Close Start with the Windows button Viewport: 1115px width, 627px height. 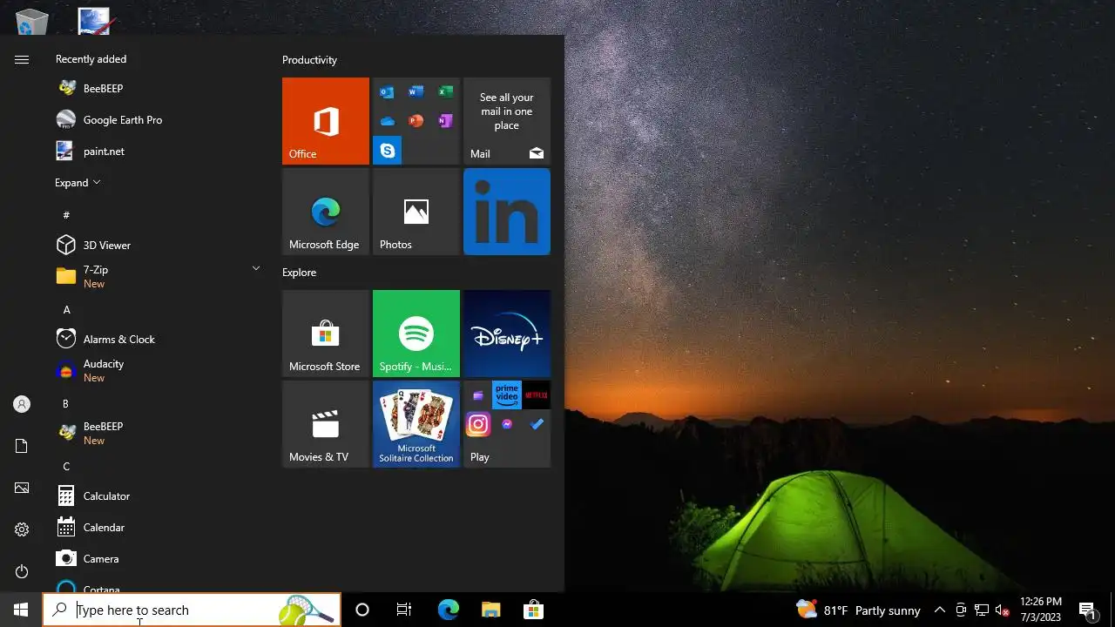tap(21, 610)
